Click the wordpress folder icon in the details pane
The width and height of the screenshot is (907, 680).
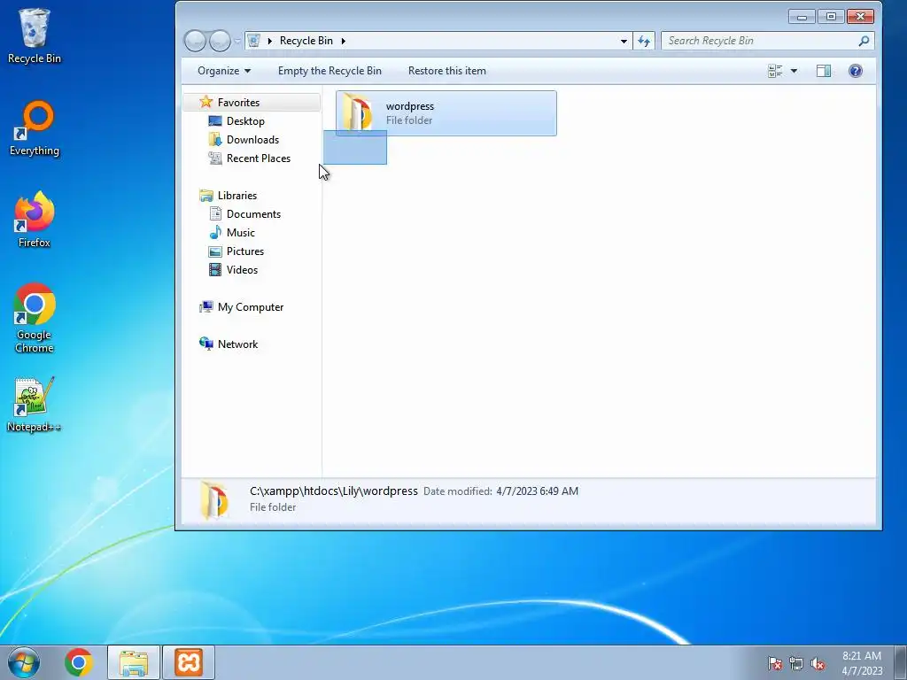214,499
